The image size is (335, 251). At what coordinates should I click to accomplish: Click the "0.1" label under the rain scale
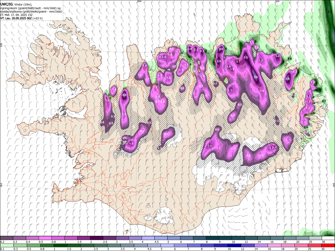[2, 249]
